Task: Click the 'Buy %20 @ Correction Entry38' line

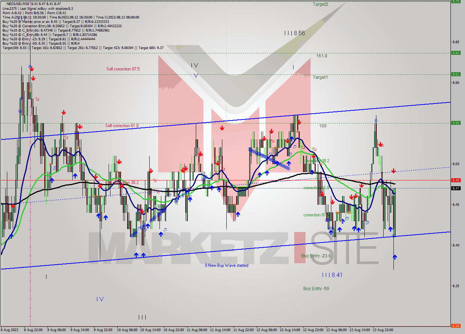Action: click(x=62, y=26)
